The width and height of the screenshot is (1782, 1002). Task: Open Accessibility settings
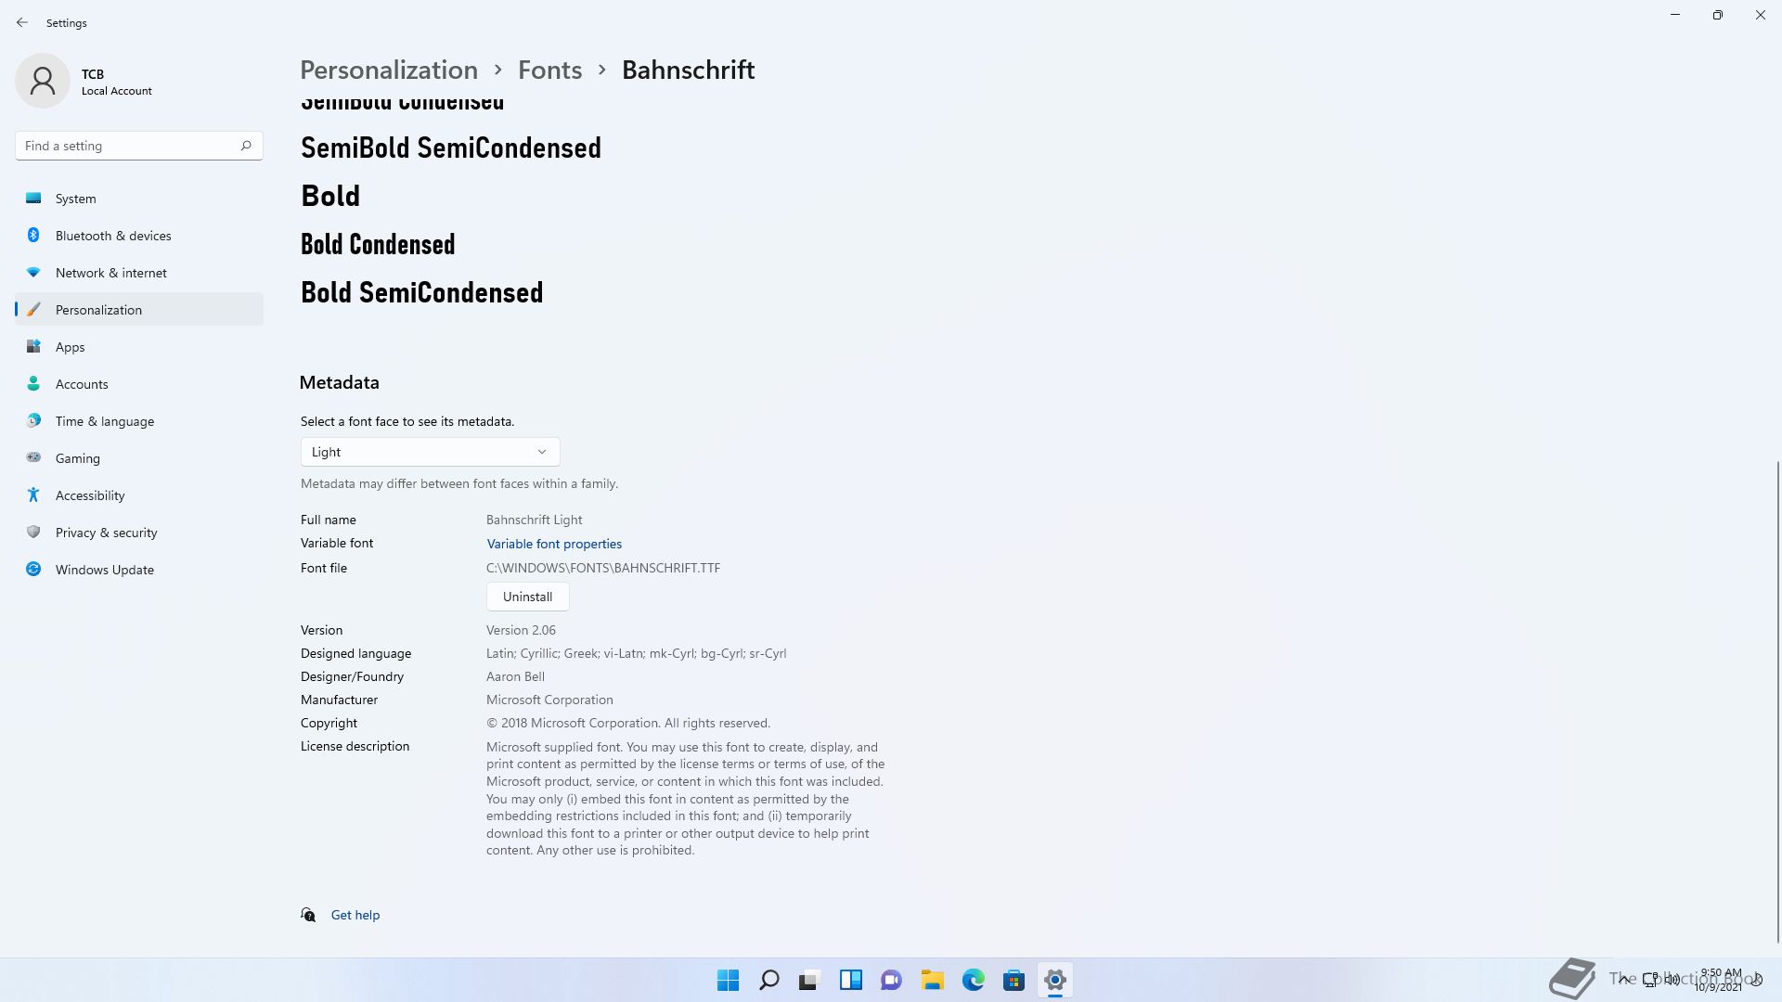click(x=139, y=495)
